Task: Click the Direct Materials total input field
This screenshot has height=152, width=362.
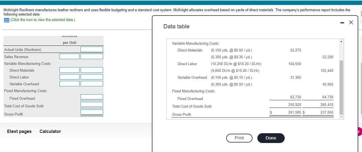Action: (x=92, y=70)
